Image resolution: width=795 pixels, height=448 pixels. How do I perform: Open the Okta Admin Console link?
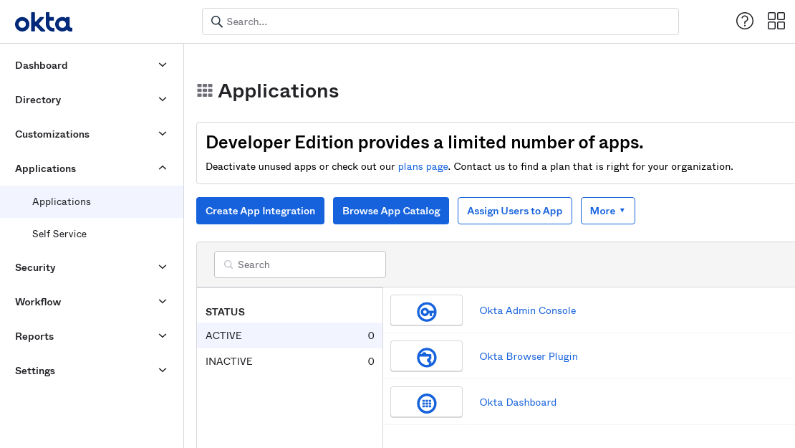pos(527,310)
